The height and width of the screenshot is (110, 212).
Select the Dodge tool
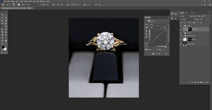(2, 35)
